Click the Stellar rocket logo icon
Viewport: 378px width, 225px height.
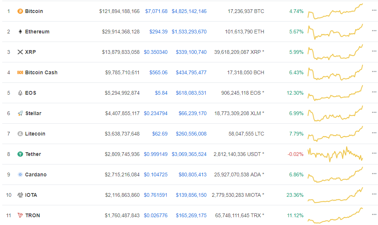click(x=20, y=113)
